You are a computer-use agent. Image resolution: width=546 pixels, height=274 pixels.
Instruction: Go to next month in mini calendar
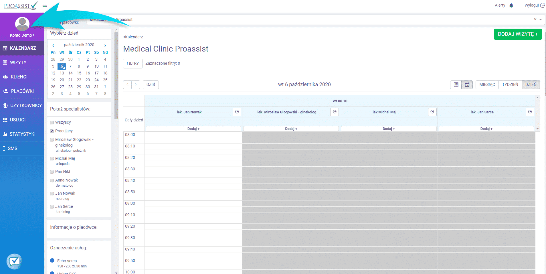(x=105, y=45)
